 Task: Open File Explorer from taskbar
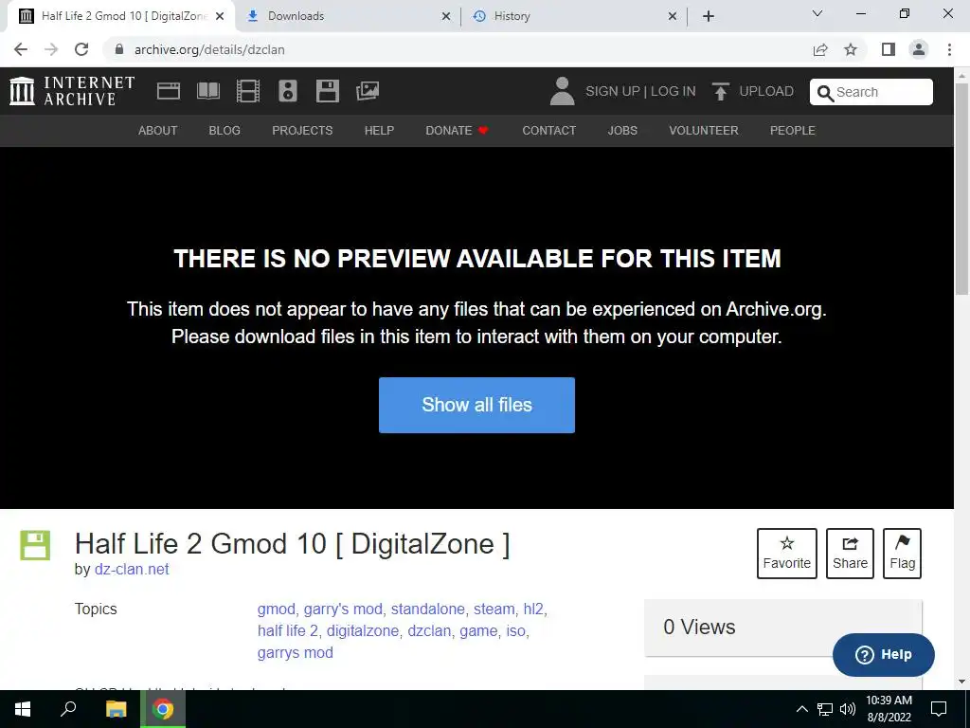116,709
